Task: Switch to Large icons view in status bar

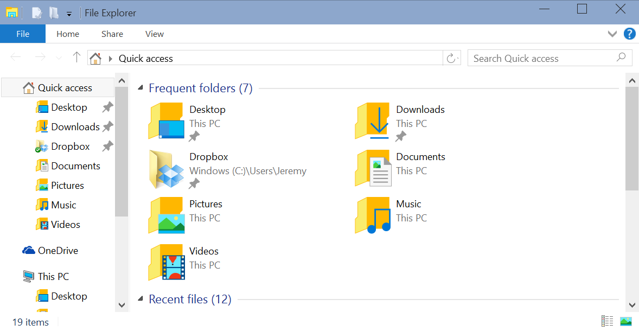Action: coord(626,321)
